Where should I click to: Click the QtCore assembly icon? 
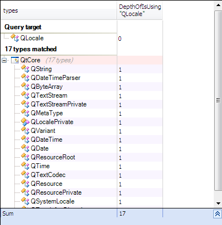point(15,60)
